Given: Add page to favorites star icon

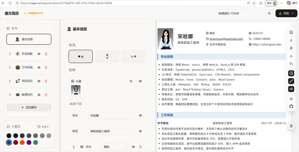Looking at the screenshot, I should [254, 3].
